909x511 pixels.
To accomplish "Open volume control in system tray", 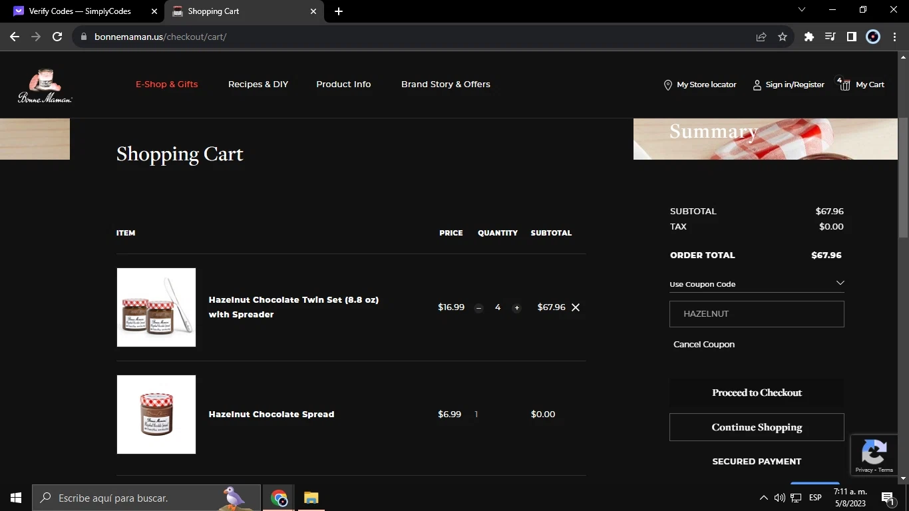I will tap(779, 498).
